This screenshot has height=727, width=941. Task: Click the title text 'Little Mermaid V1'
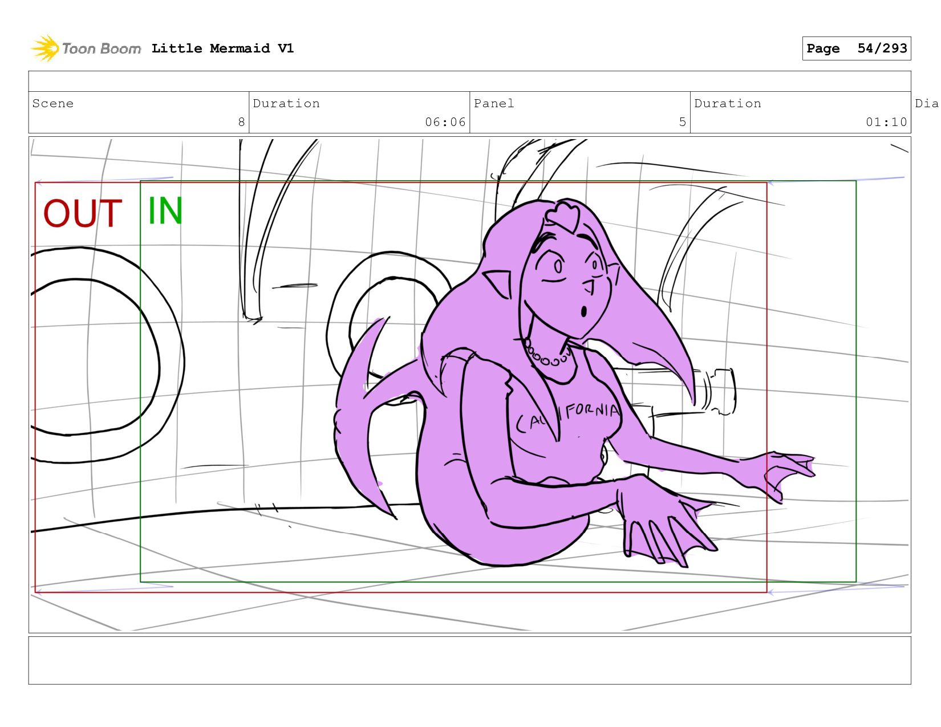222,48
